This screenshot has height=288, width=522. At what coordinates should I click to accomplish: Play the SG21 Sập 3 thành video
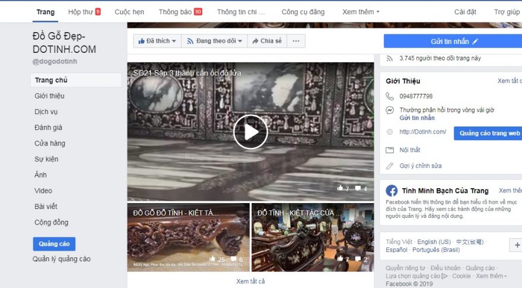(x=250, y=132)
